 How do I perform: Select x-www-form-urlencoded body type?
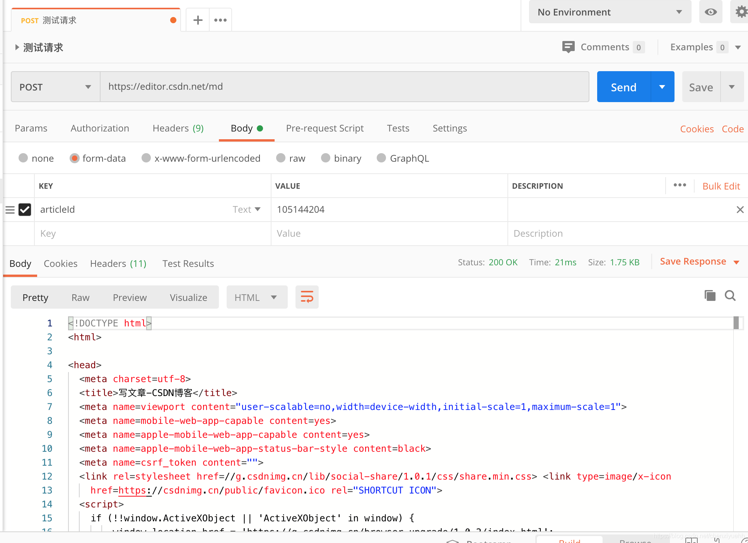tap(146, 158)
